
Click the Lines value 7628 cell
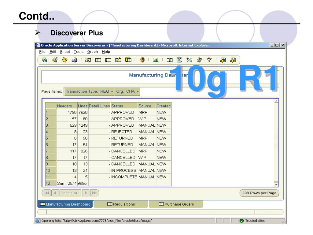point(83,112)
